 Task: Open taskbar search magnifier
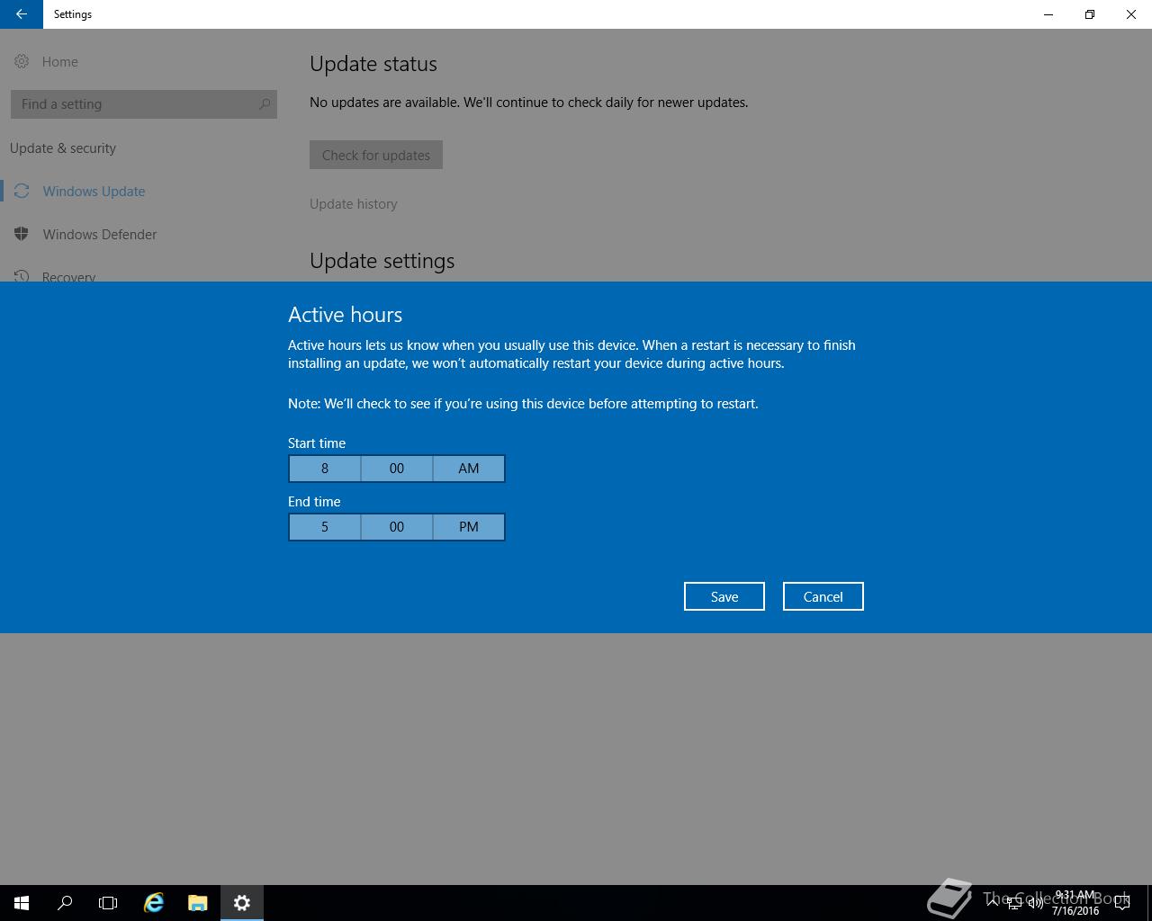tap(65, 903)
